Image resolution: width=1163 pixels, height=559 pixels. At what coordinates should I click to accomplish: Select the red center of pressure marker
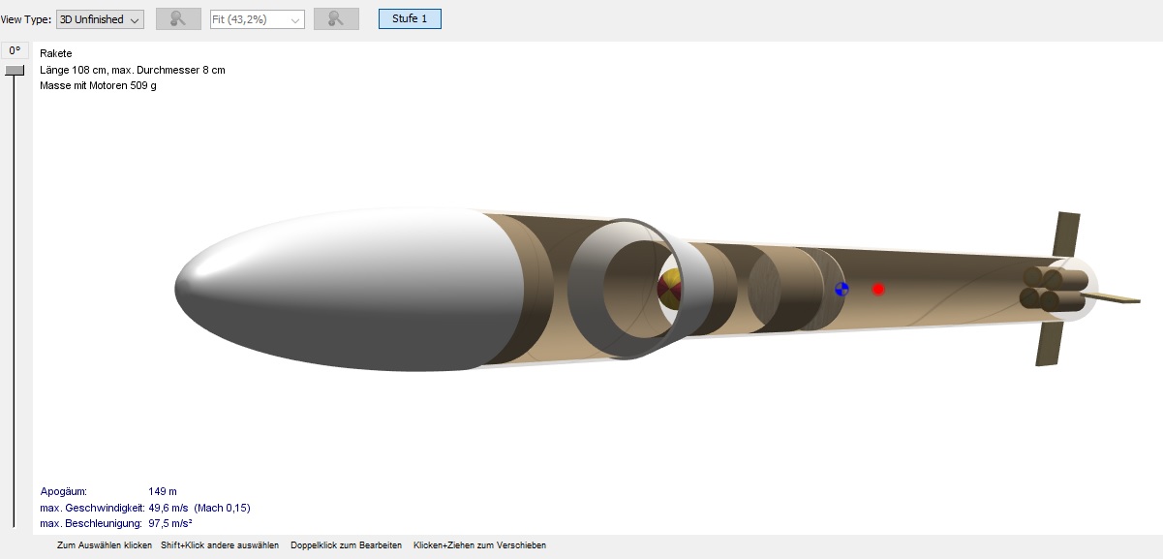(878, 289)
